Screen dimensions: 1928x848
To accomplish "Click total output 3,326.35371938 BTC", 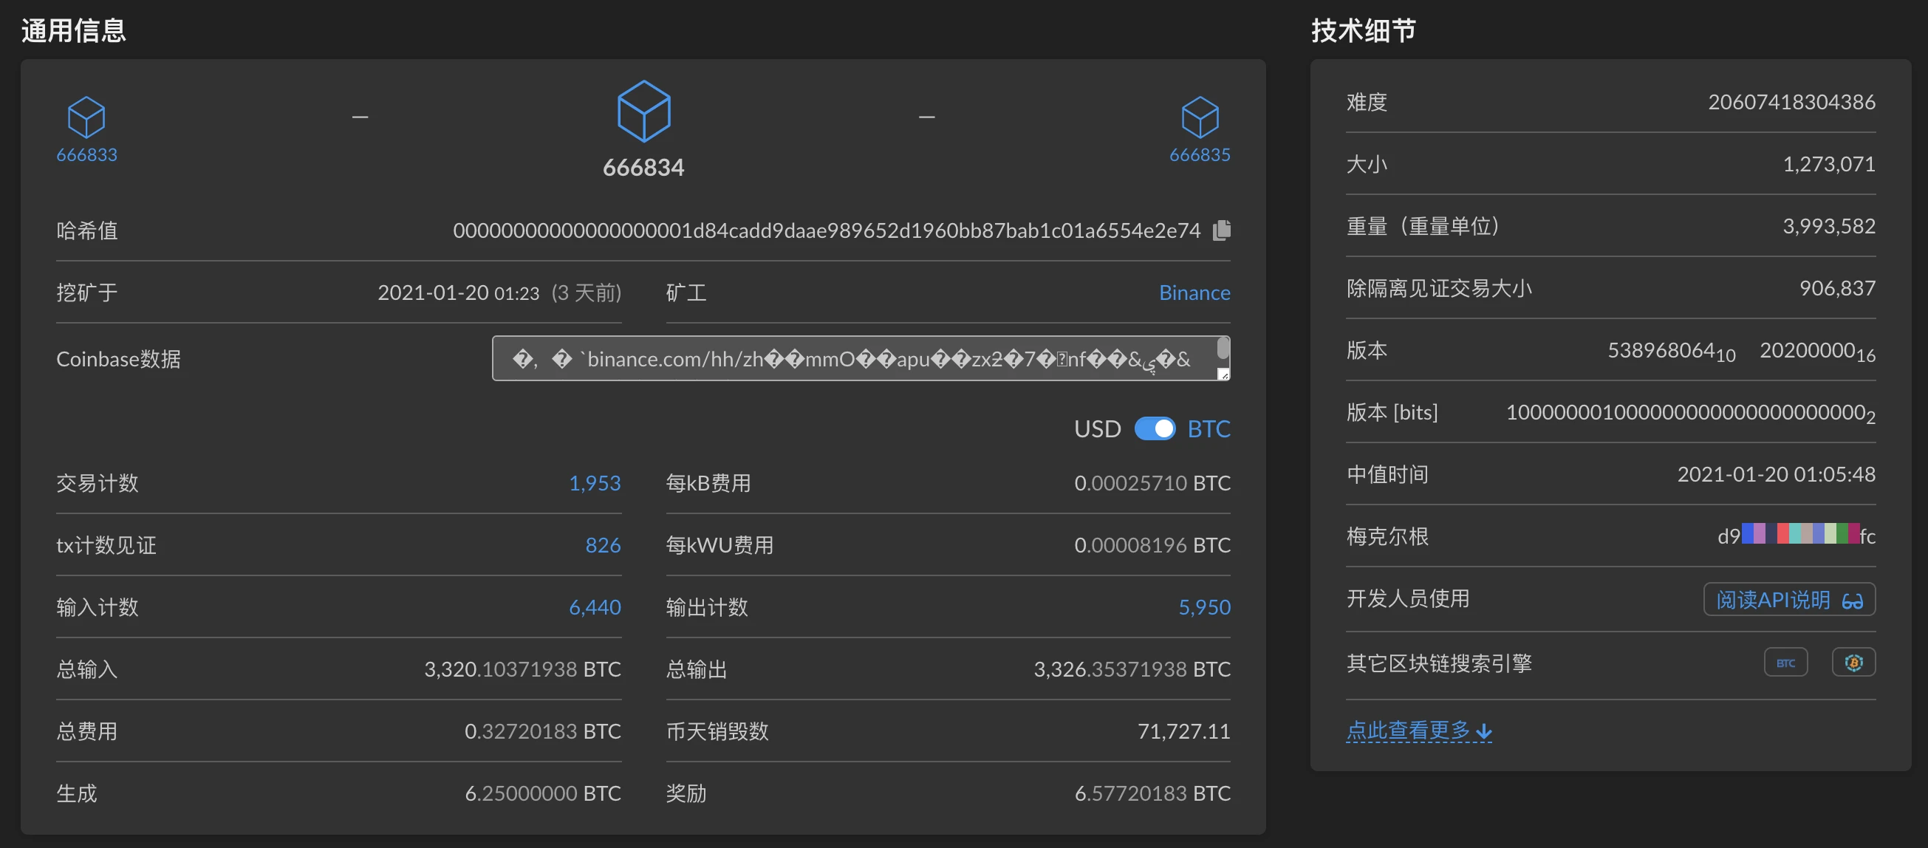I will (x=1132, y=669).
